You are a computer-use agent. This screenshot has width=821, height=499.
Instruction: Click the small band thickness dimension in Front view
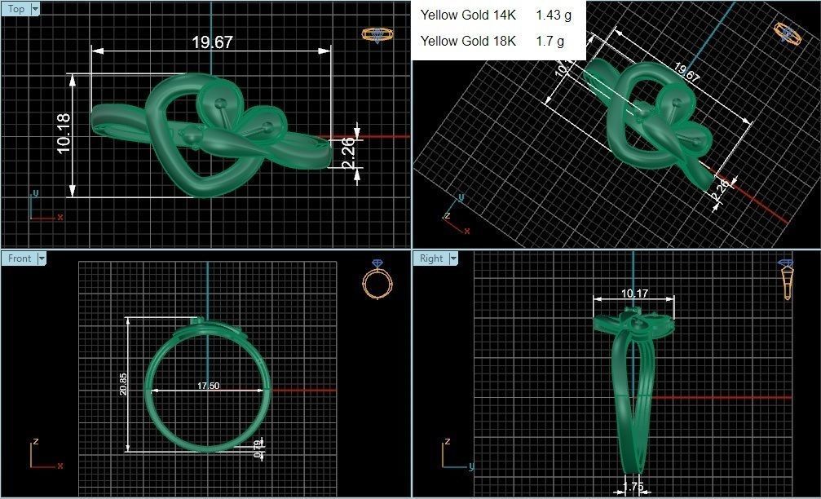coord(258,449)
